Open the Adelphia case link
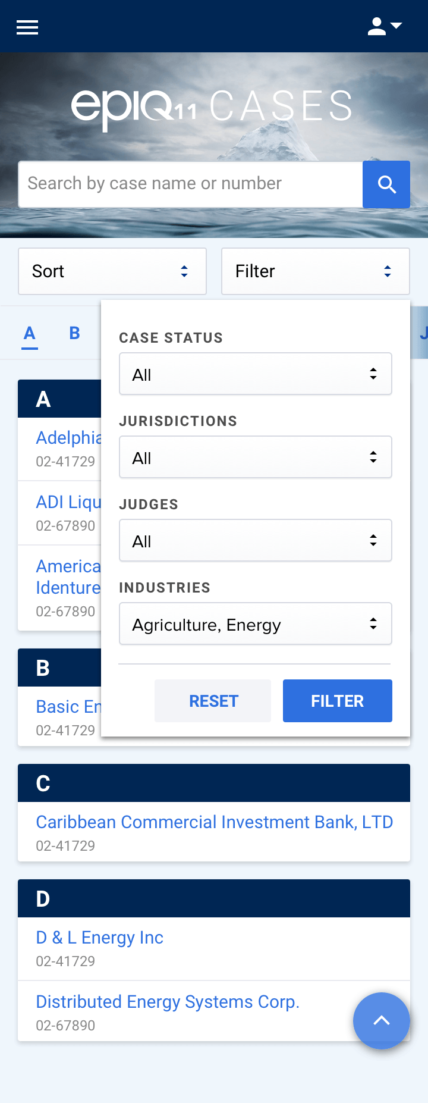 (68, 438)
